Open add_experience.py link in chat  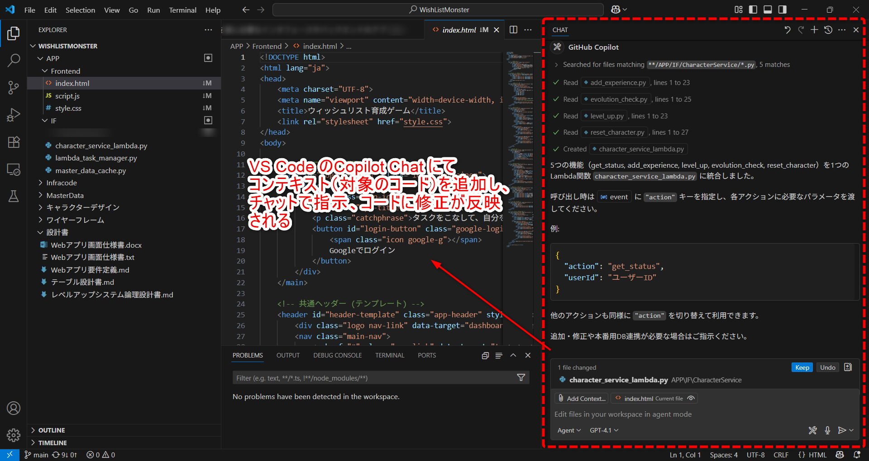click(x=615, y=83)
